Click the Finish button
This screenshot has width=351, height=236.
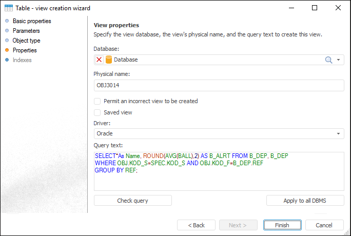pos(282,225)
